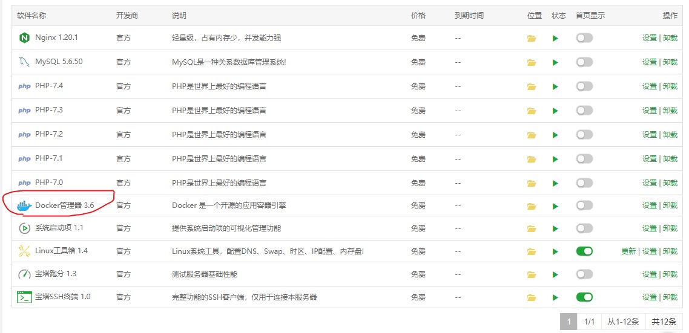The width and height of the screenshot is (689, 333).
Task: Click the Nginx logo icon
Action: pos(24,37)
